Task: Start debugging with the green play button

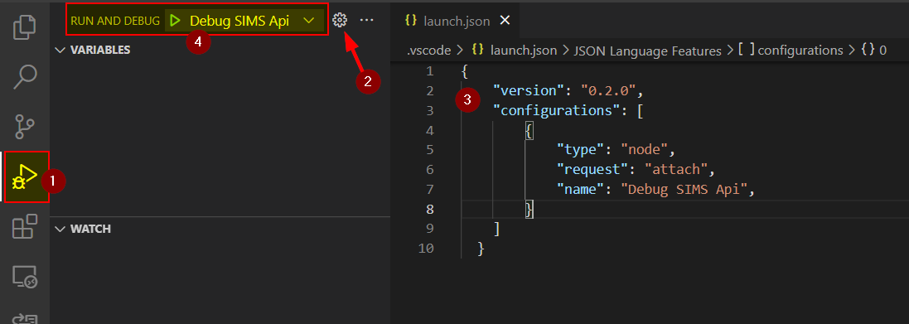Action: (175, 20)
